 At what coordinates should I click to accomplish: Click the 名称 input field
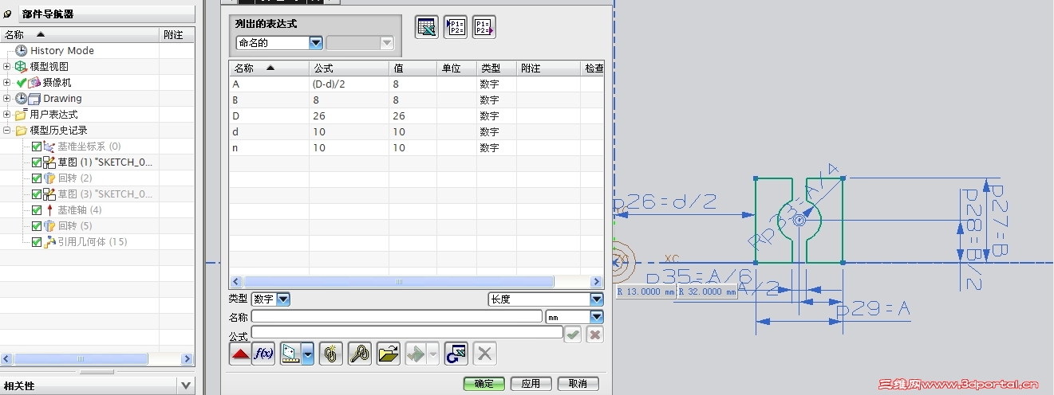[397, 316]
